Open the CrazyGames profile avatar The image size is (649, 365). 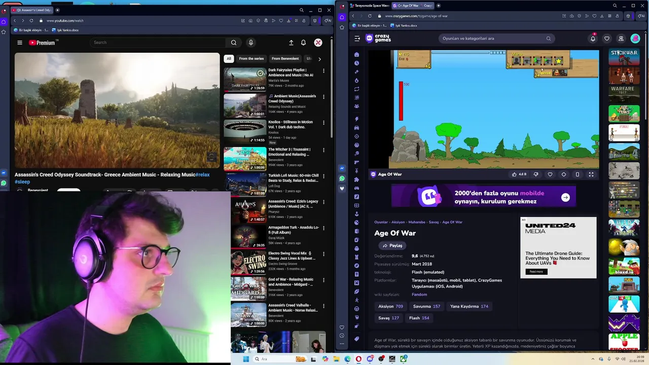635,39
